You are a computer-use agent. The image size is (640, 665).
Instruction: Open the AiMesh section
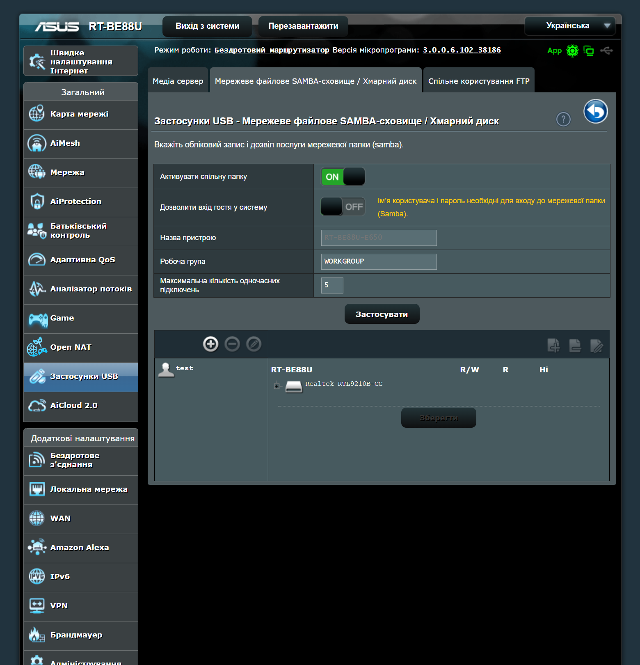[81, 144]
